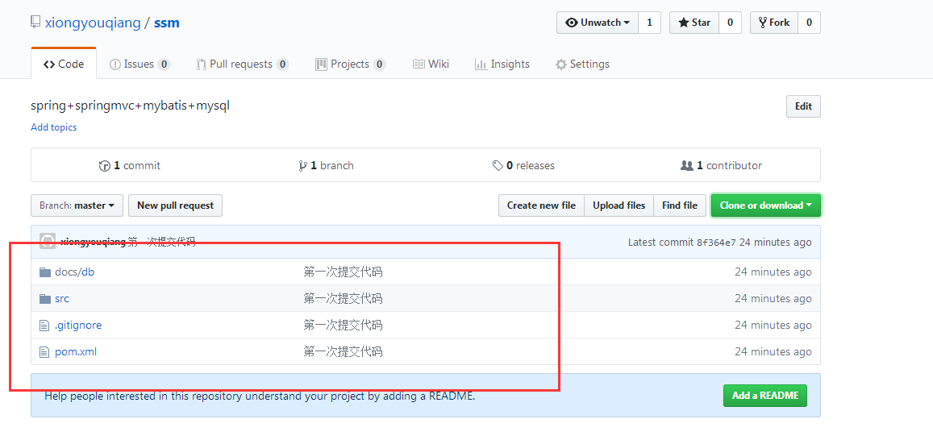This screenshot has height=444, width=933.
Task: View fork count next to Fork
Action: point(810,23)
